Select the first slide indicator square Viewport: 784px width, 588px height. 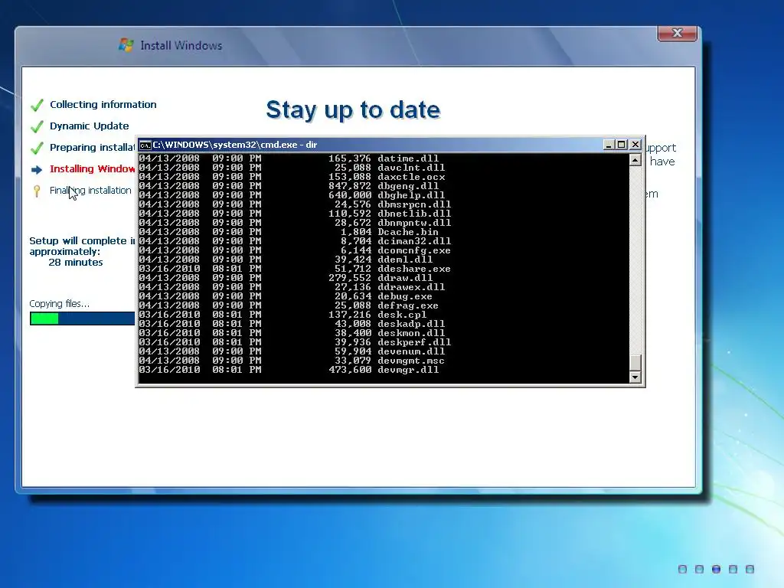682,569
